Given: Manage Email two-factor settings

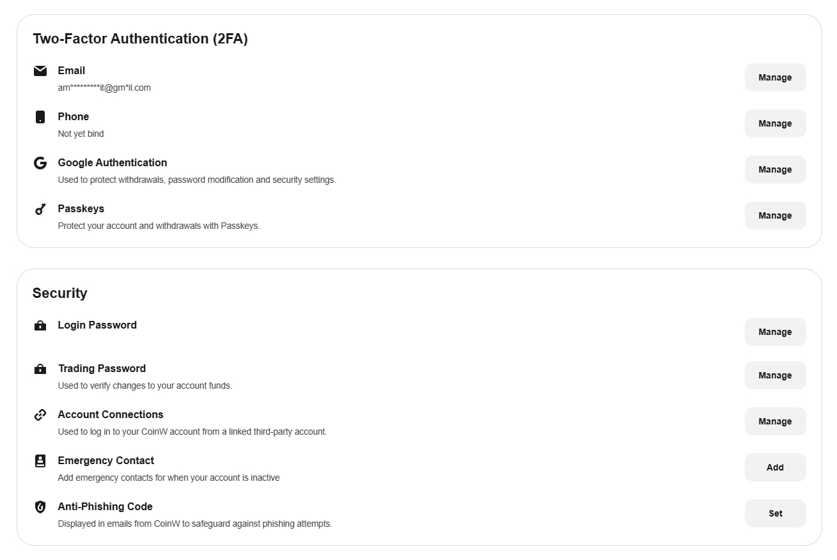Looking at the screenshot, I should [775, 77].
